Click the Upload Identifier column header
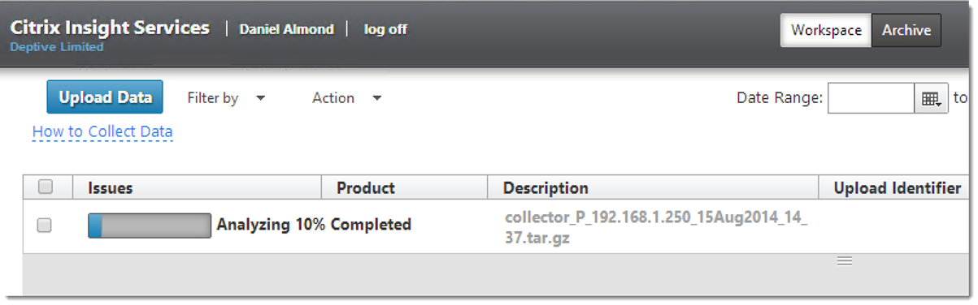Viewport: 978px width, 305px height. point(898,187)
